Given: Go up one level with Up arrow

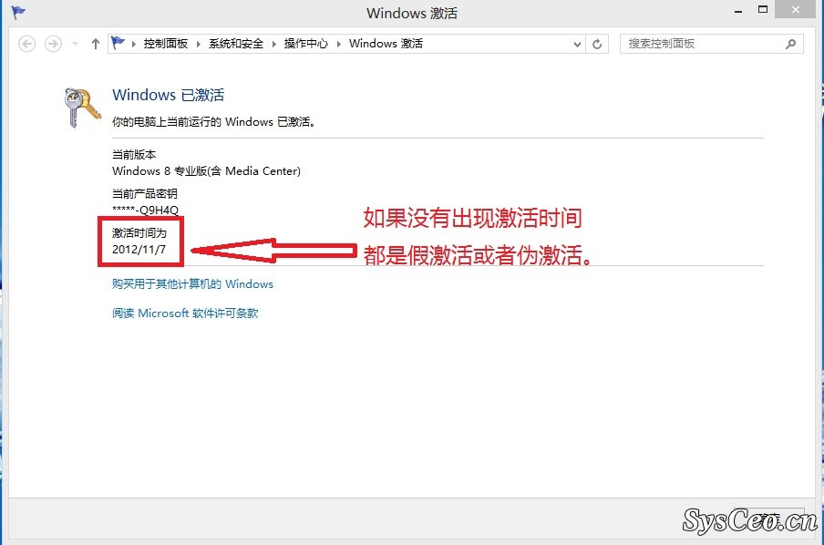Looking at the screenshot, I should 95,44.
